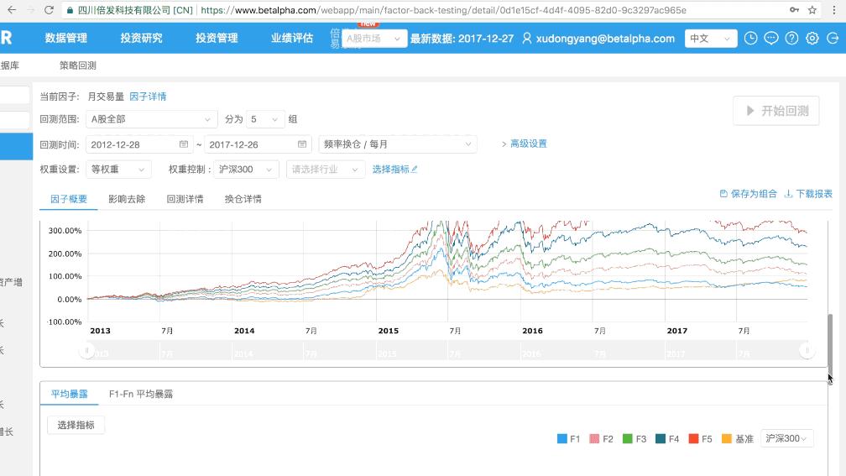Switch to the F1-Fn 平均暴露 tab

pyautogui.click(x=141, y=394)
